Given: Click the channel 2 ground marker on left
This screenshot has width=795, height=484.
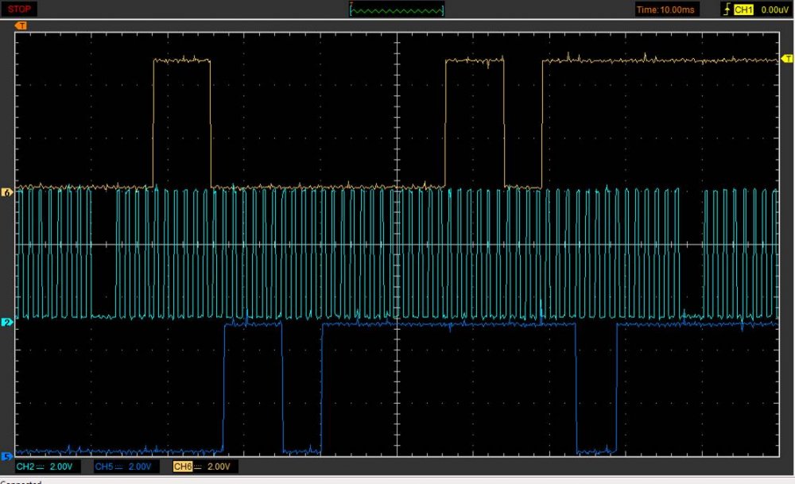Looking at the screenshot, I should 7,323.
